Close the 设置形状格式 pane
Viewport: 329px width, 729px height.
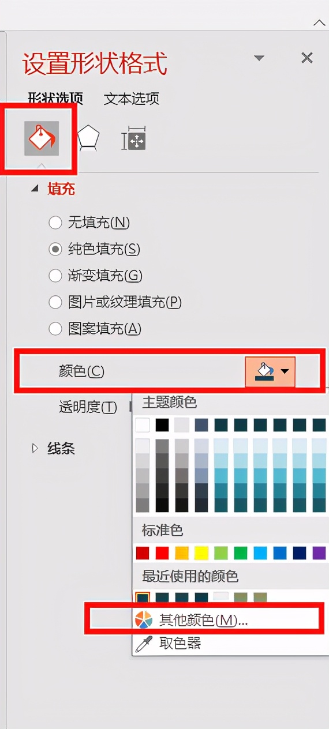[307, 58]
